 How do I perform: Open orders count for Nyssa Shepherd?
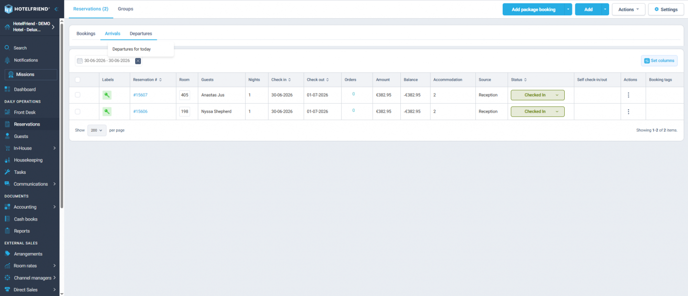coord(354,110)
